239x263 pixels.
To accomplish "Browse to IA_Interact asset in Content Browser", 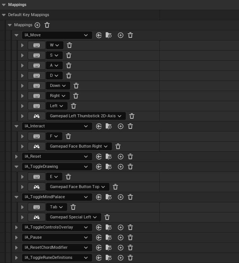I will (109, 126).
